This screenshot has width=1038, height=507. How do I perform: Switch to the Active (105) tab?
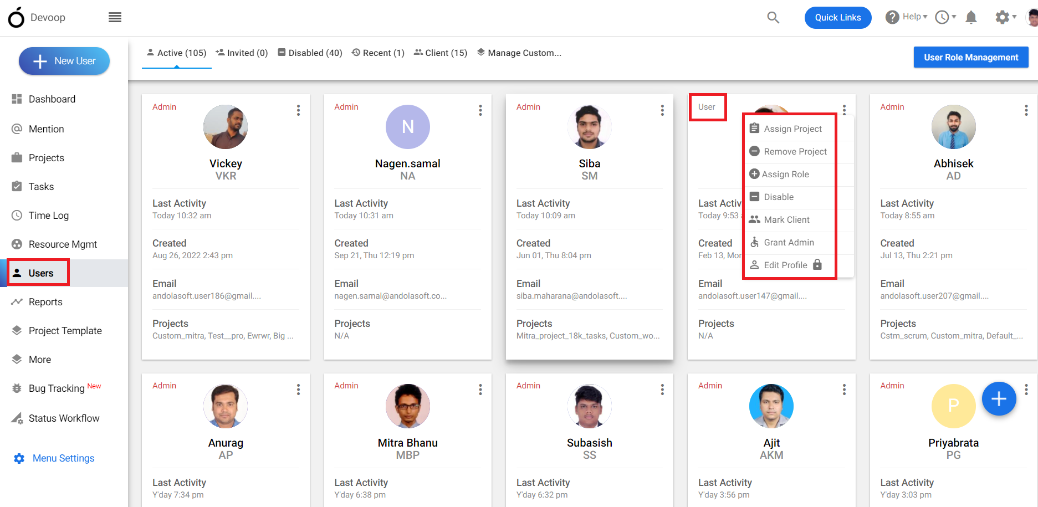click(176, 53)
